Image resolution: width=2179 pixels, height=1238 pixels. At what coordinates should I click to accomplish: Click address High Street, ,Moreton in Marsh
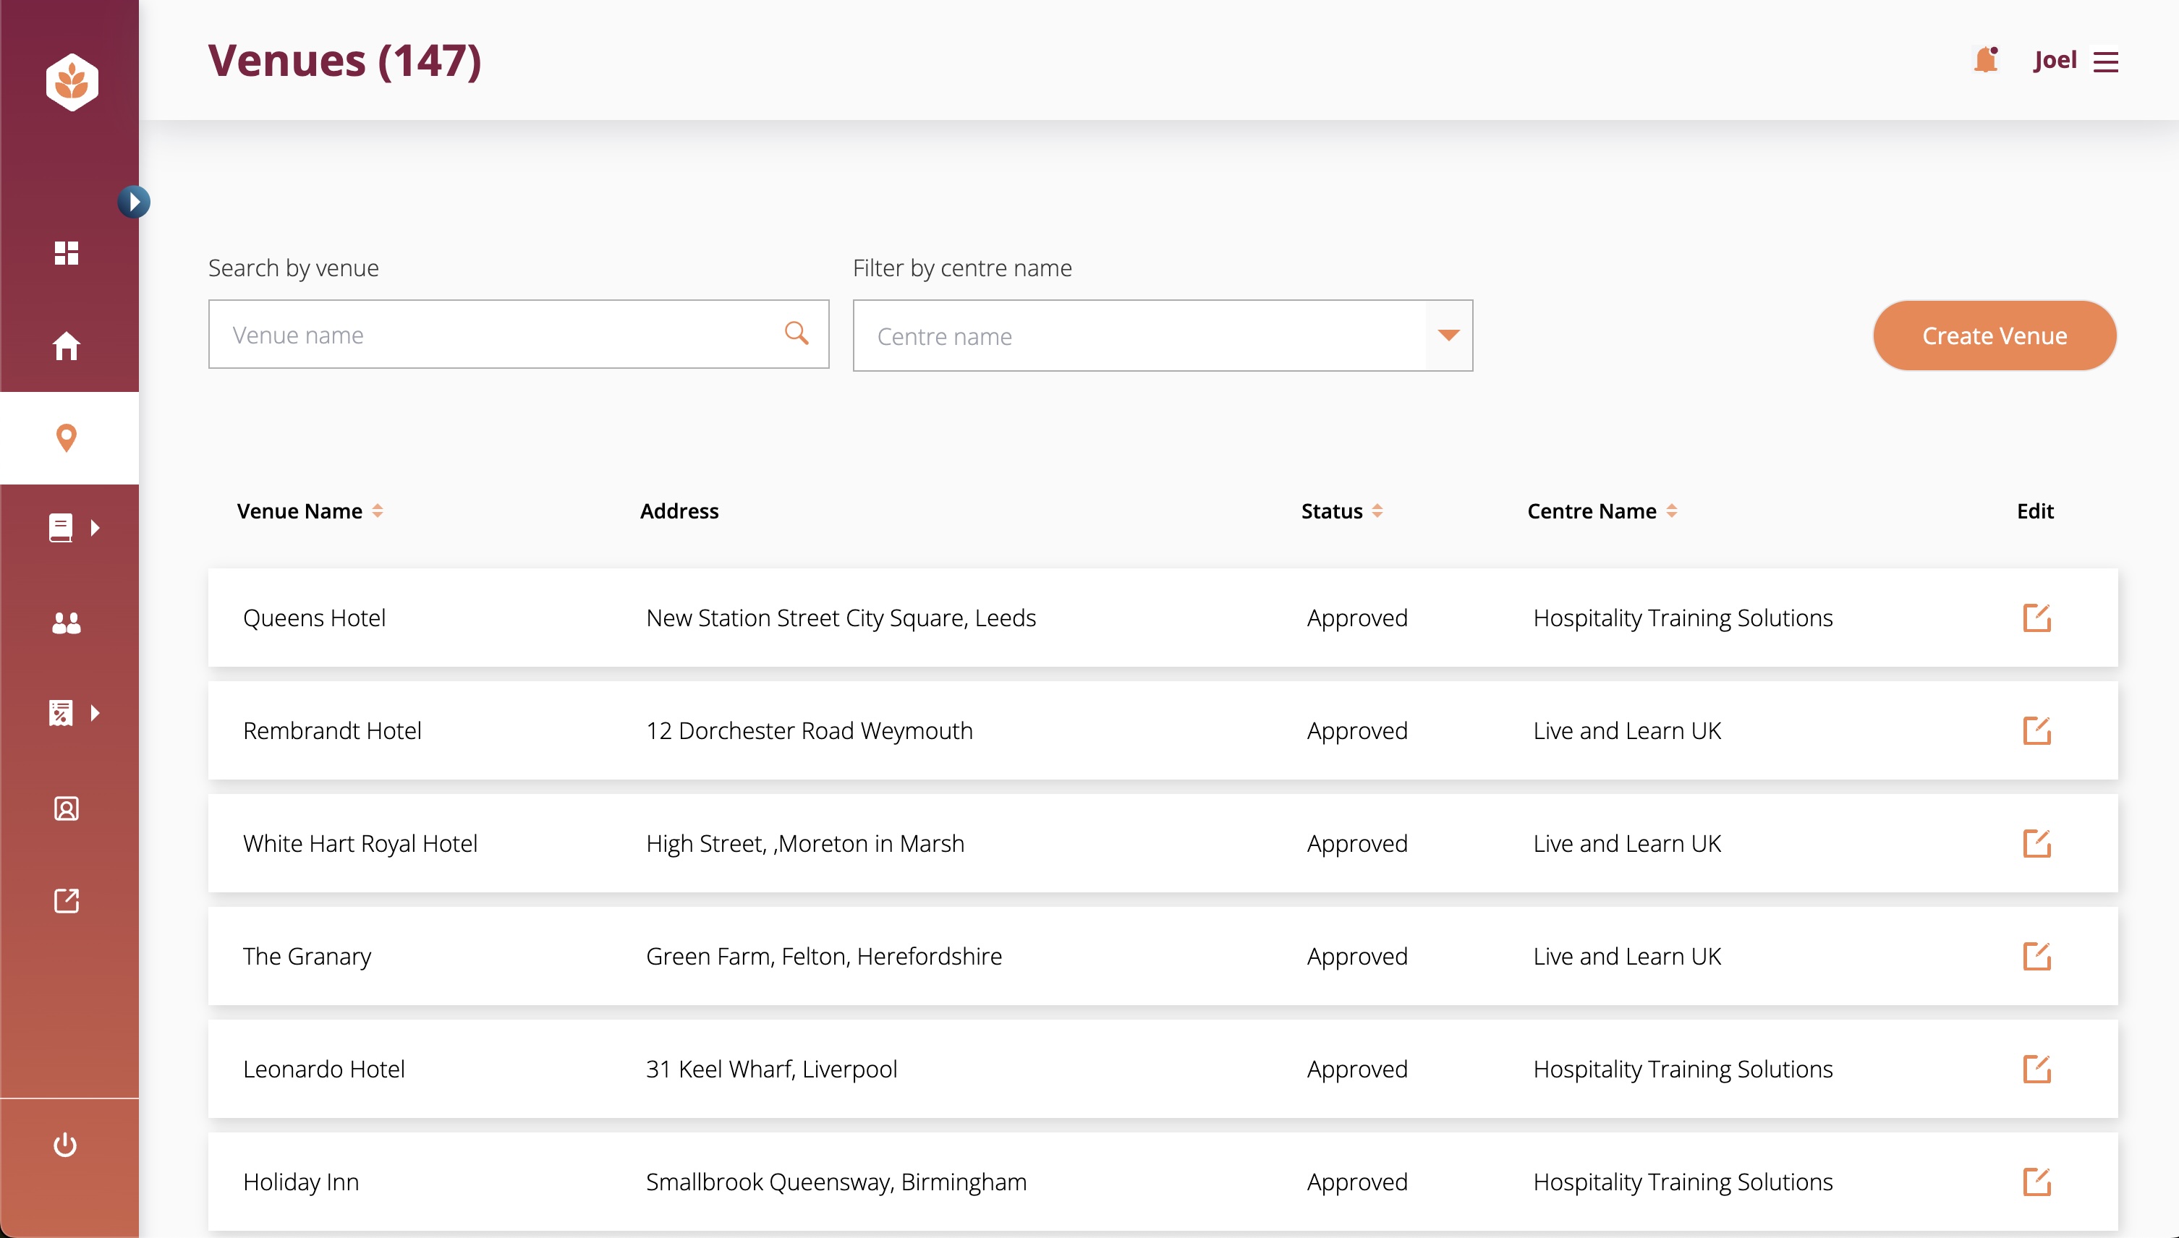coord(804,843)
